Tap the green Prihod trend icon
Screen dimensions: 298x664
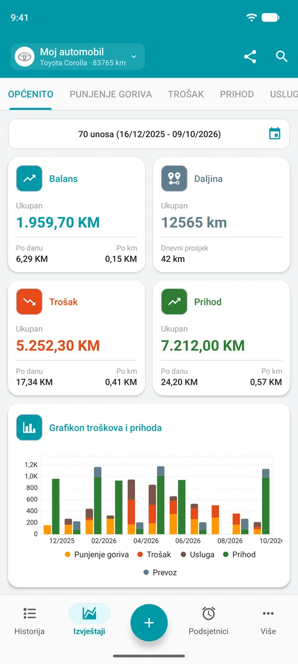tap(174, 302)
